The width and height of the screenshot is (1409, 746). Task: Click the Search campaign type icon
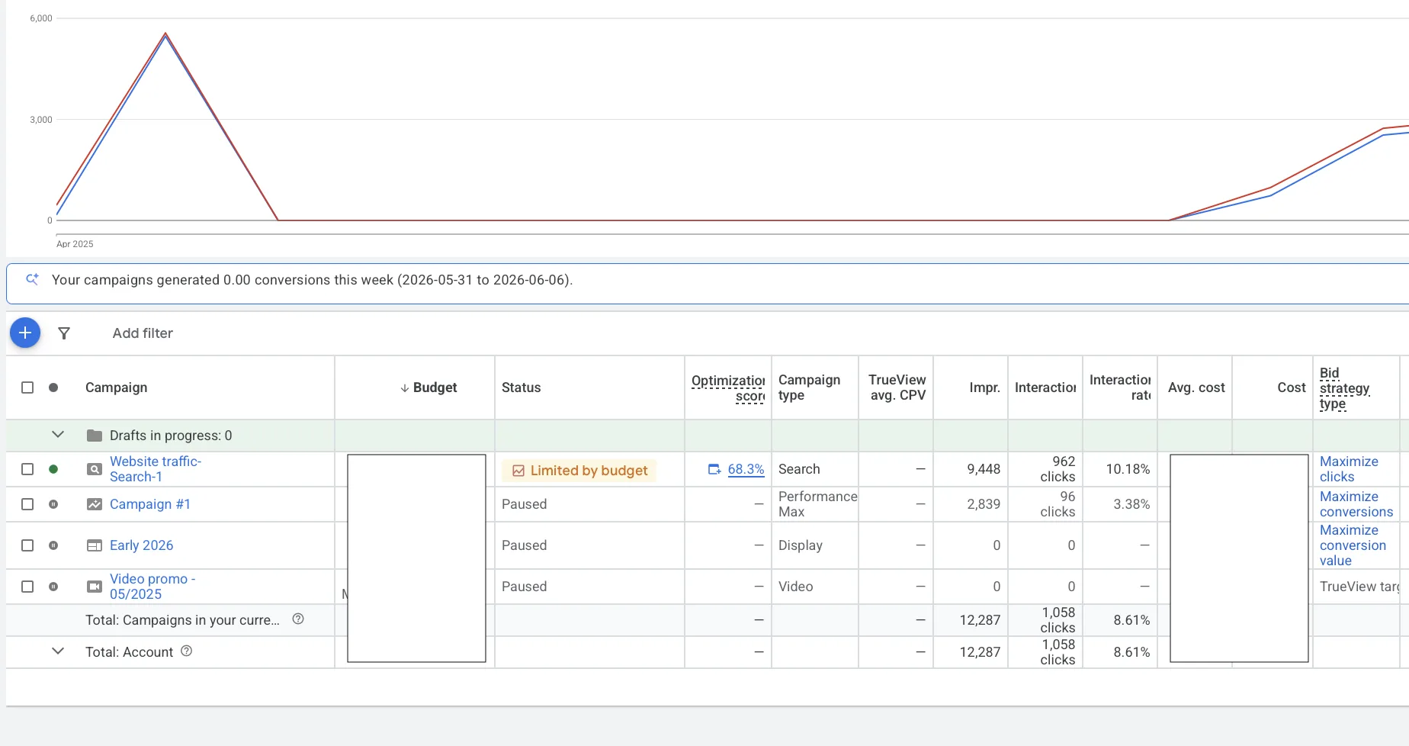pyautogui.click(x=95, y=469)
